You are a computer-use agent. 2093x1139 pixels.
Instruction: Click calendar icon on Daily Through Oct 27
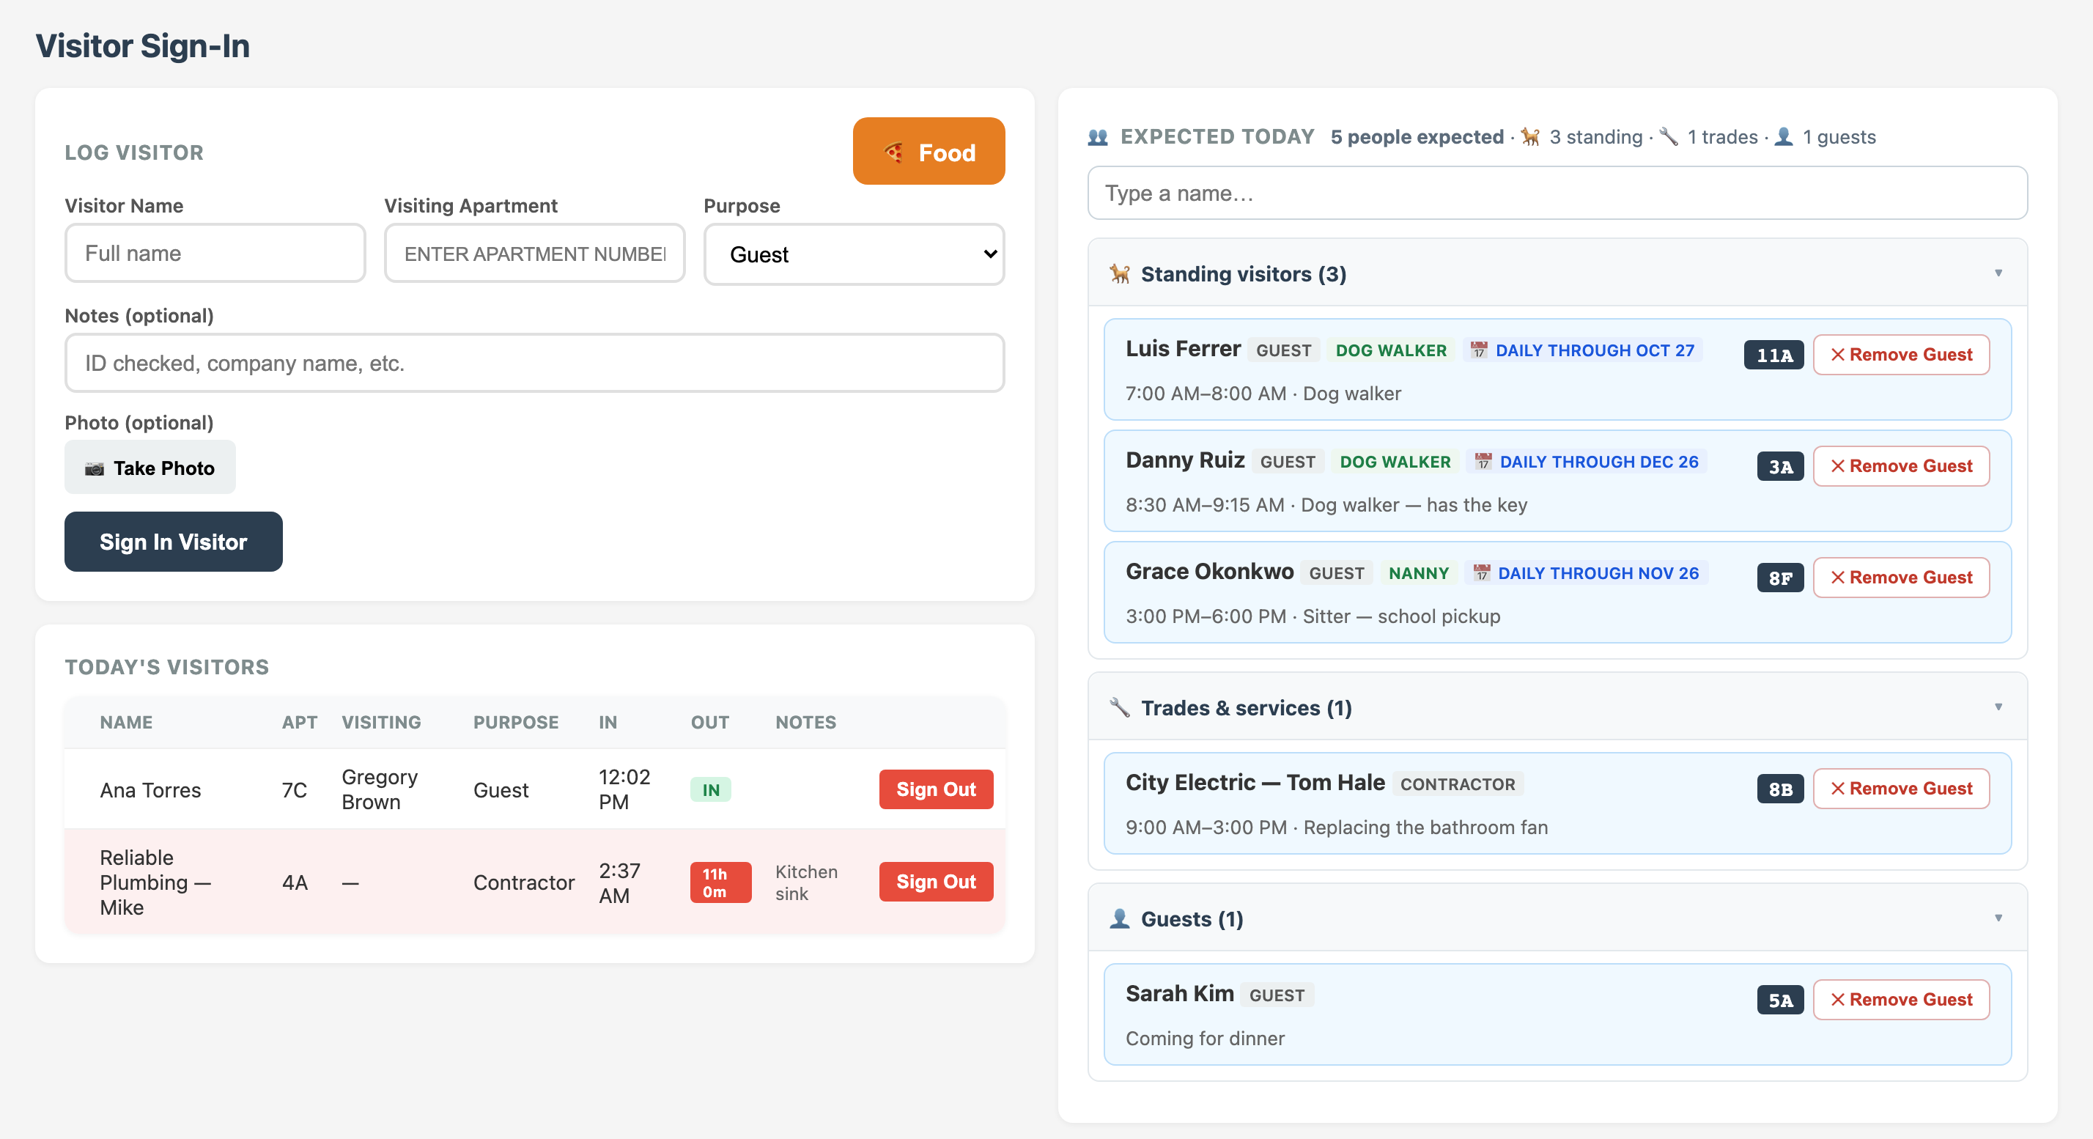[1479, 350]
